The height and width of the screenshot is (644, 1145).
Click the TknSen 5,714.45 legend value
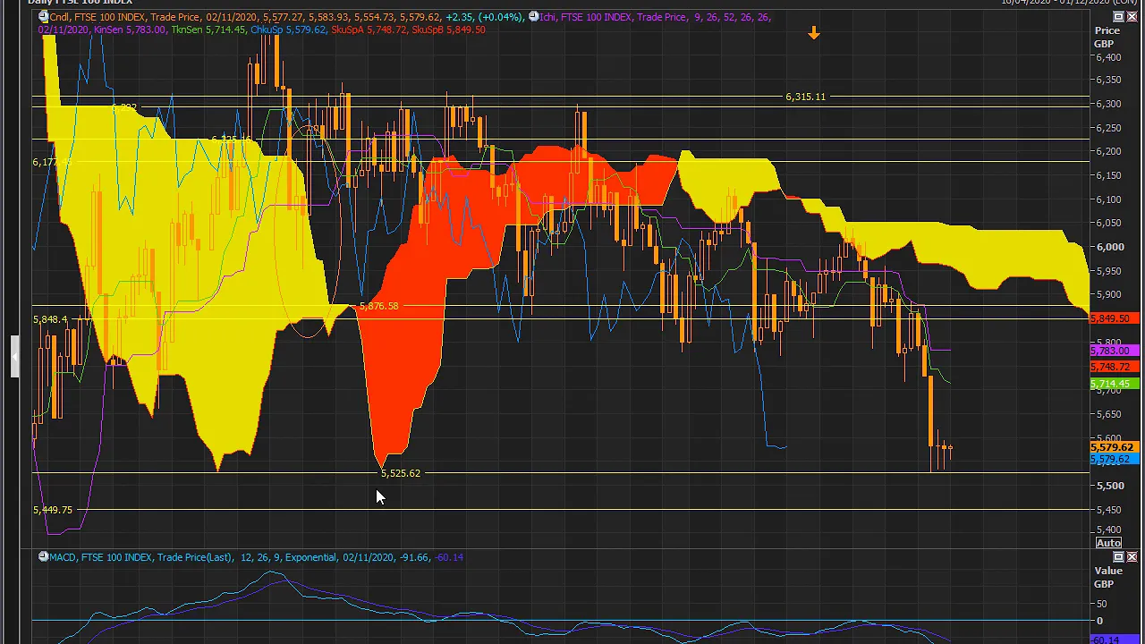point(208,30)
